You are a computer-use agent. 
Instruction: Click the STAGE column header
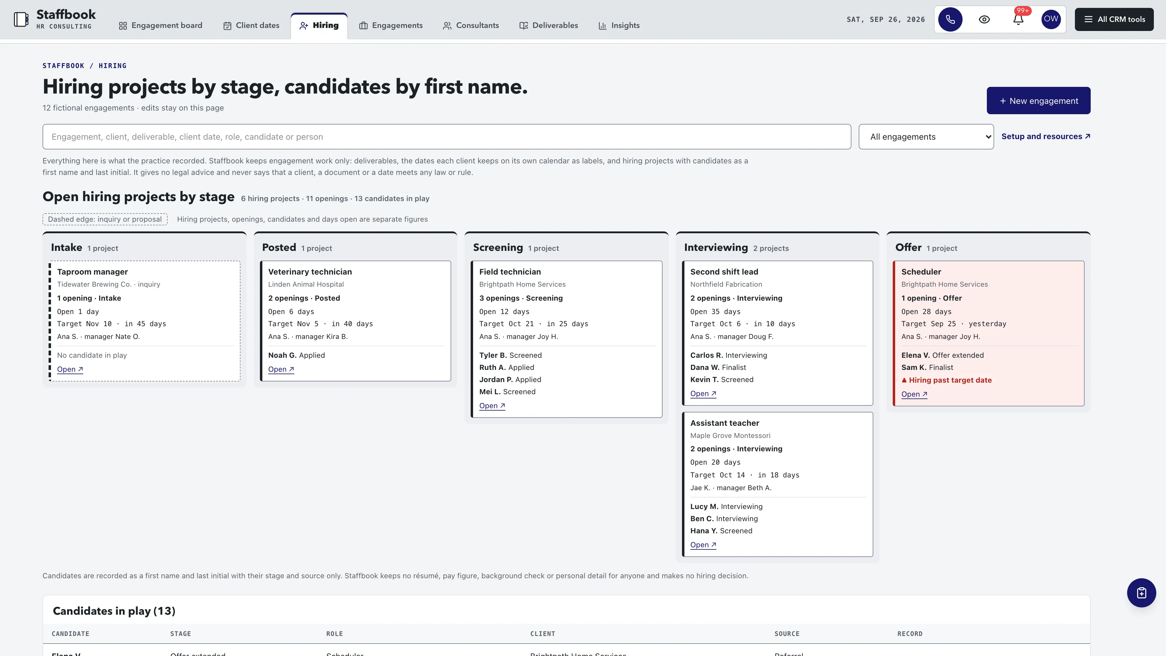click(x=180, y=634)
